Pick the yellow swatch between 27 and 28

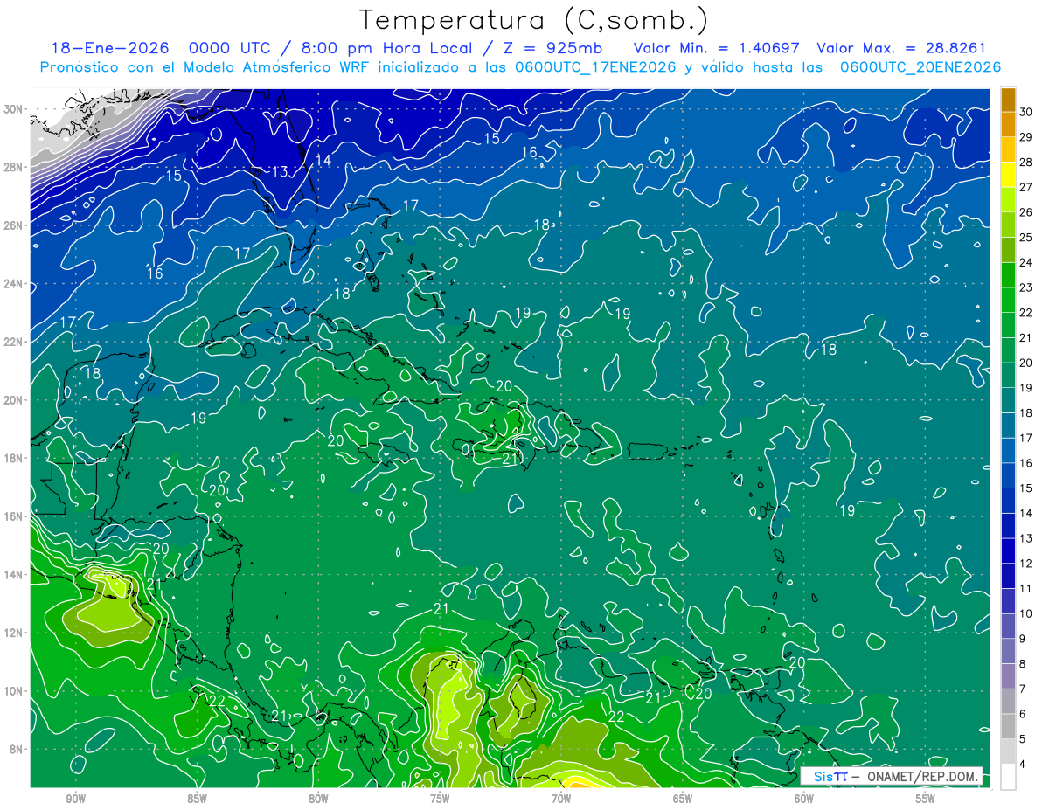[1008, 175]
